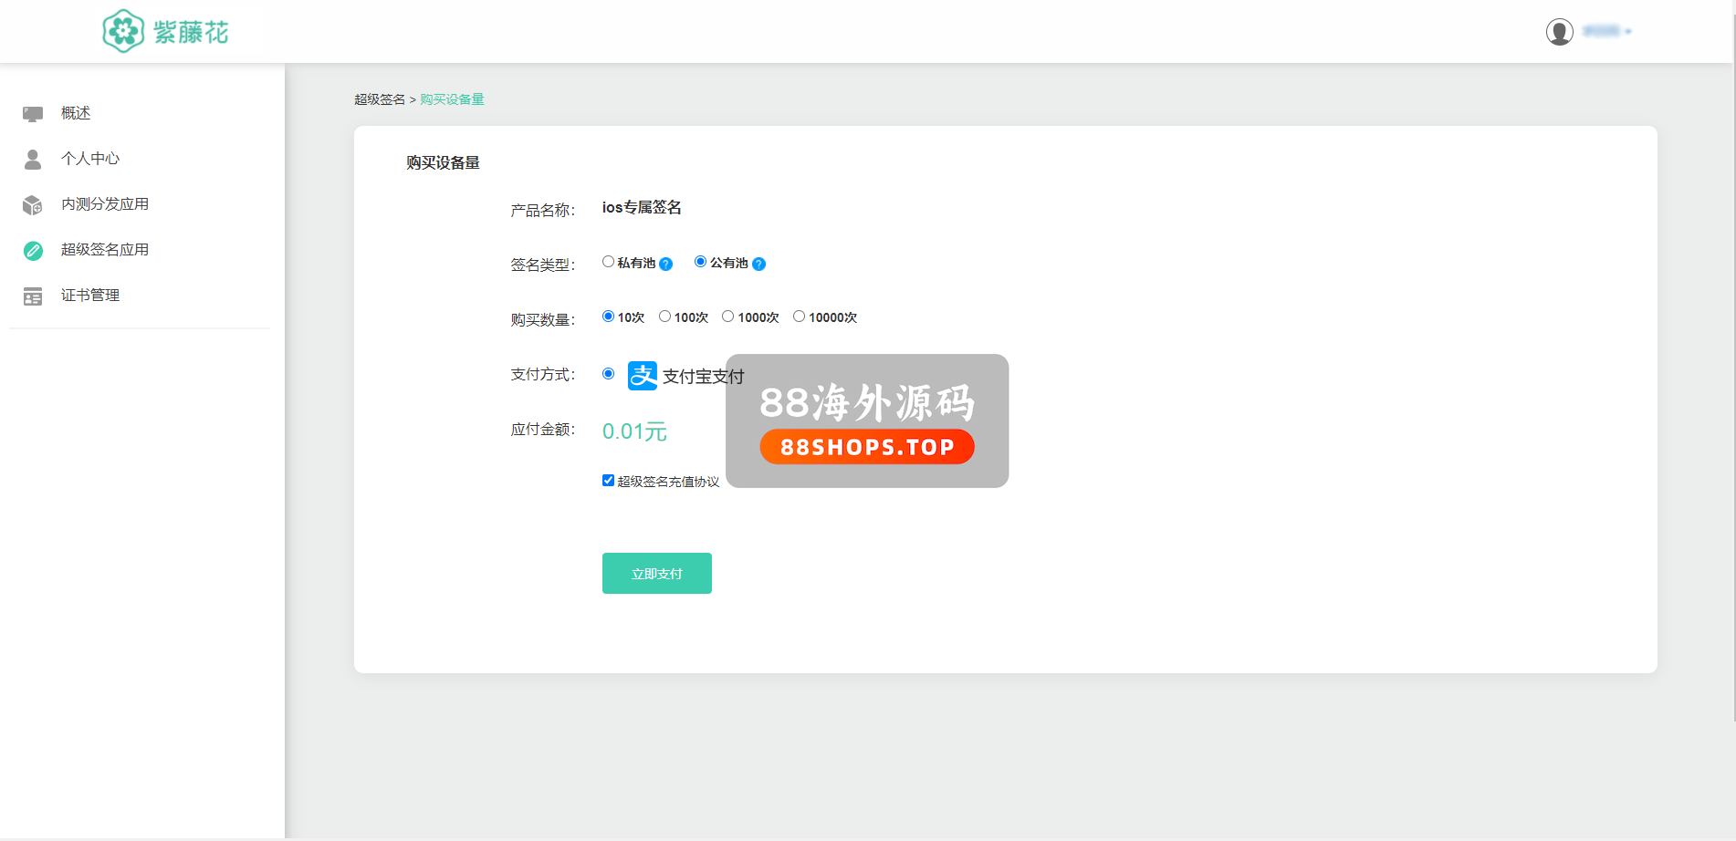Click the green pen icon beside 超级签名应用
This screenshot has width=1736, height=841.
click(33, 251)
